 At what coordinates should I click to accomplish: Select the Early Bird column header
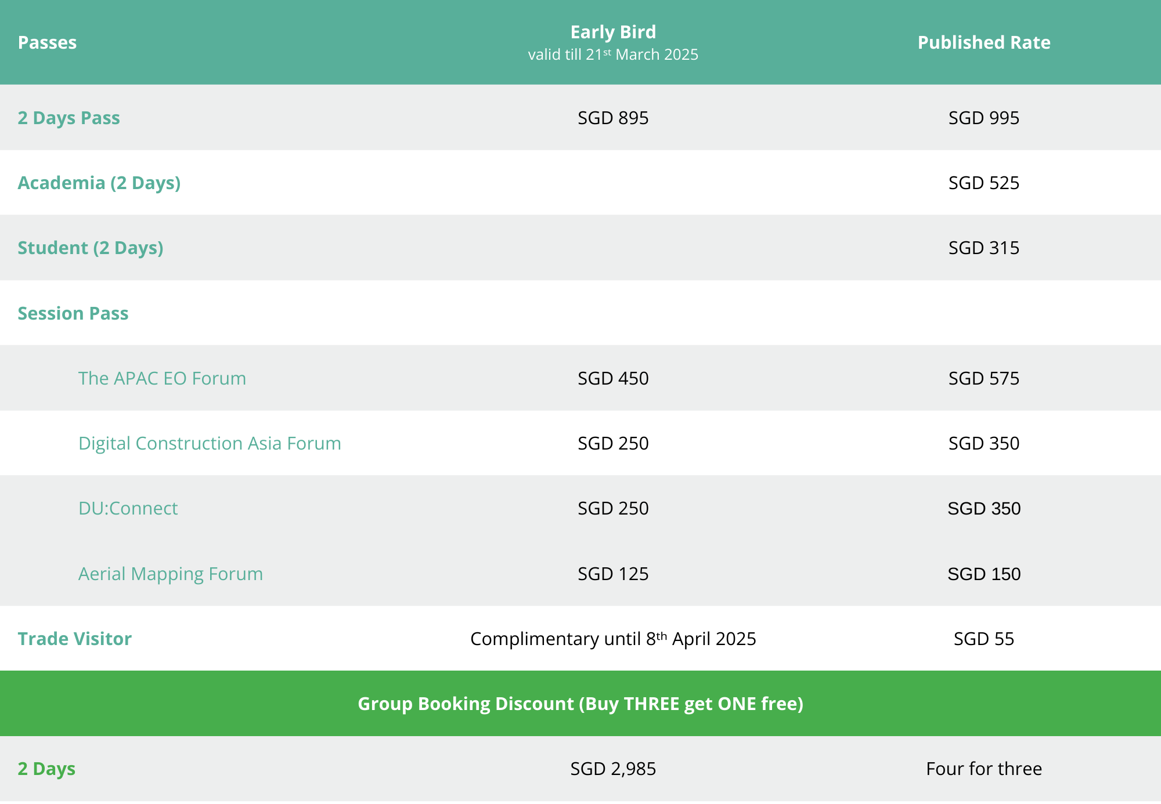click(x=613, y=32)
